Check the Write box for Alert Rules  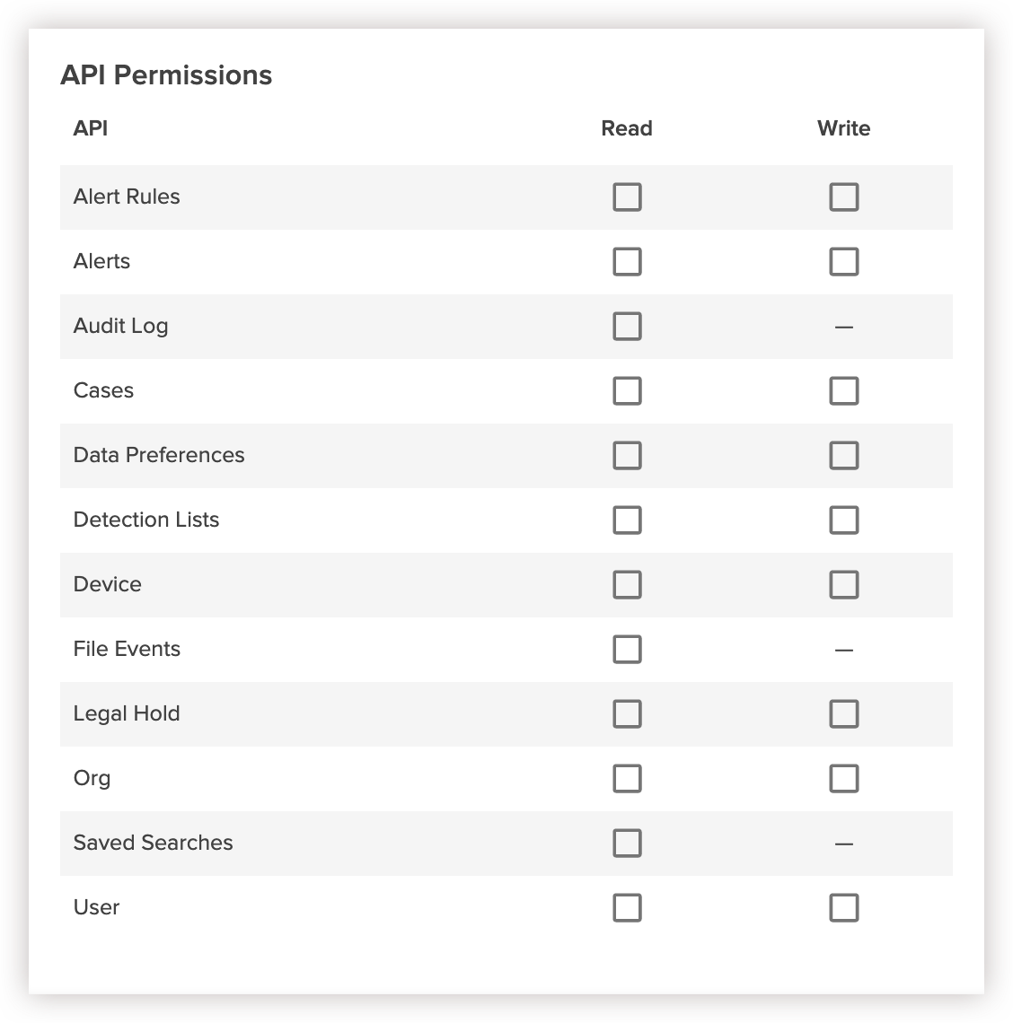(x=844, y=197)
